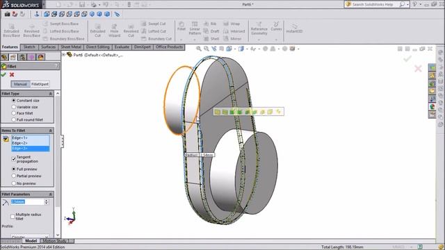Click the fillet radius input field
445x250 pixels.
pos(27,201)
